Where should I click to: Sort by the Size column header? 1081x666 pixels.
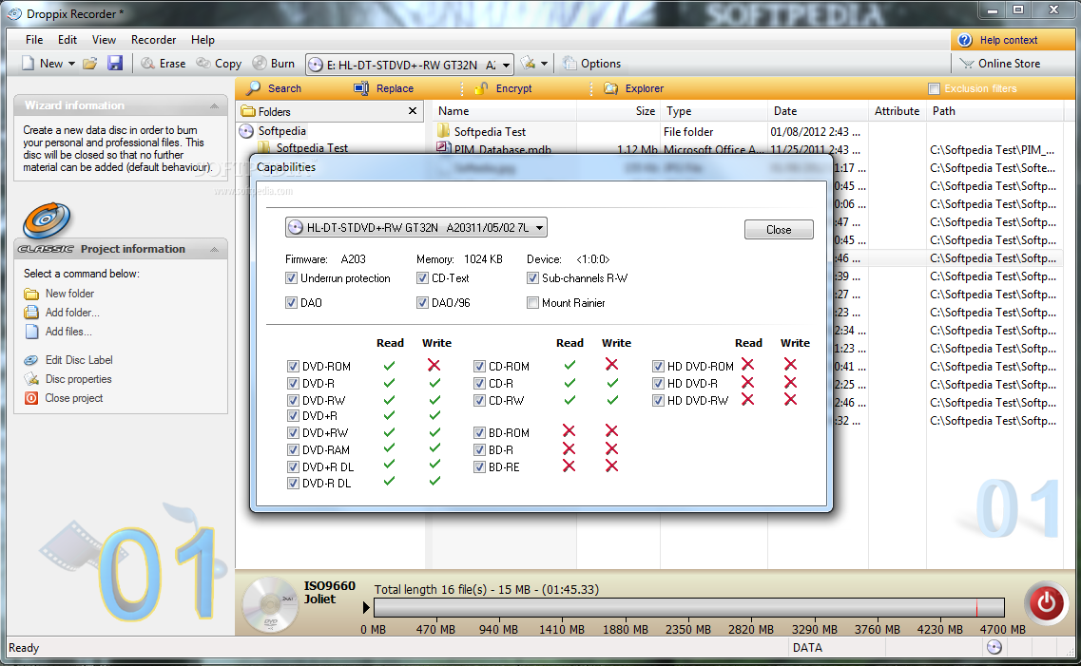[x=618, y=111]
